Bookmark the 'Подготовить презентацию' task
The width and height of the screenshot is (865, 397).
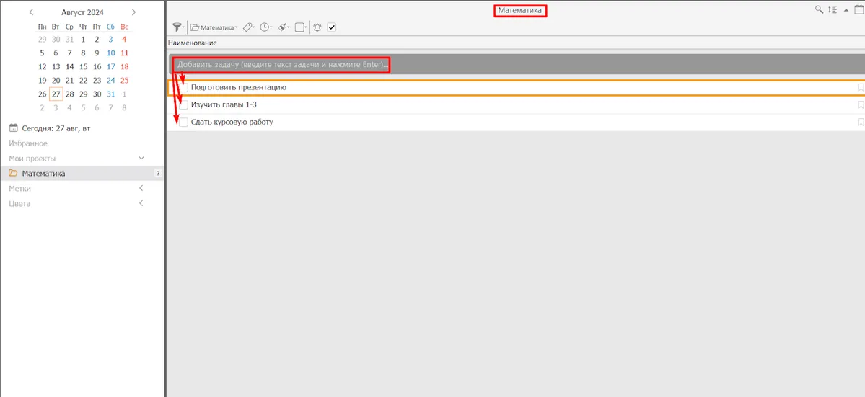860,87
